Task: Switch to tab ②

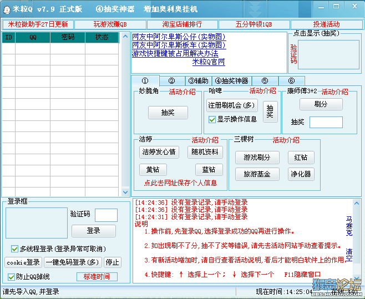Action: coord(172,81)
